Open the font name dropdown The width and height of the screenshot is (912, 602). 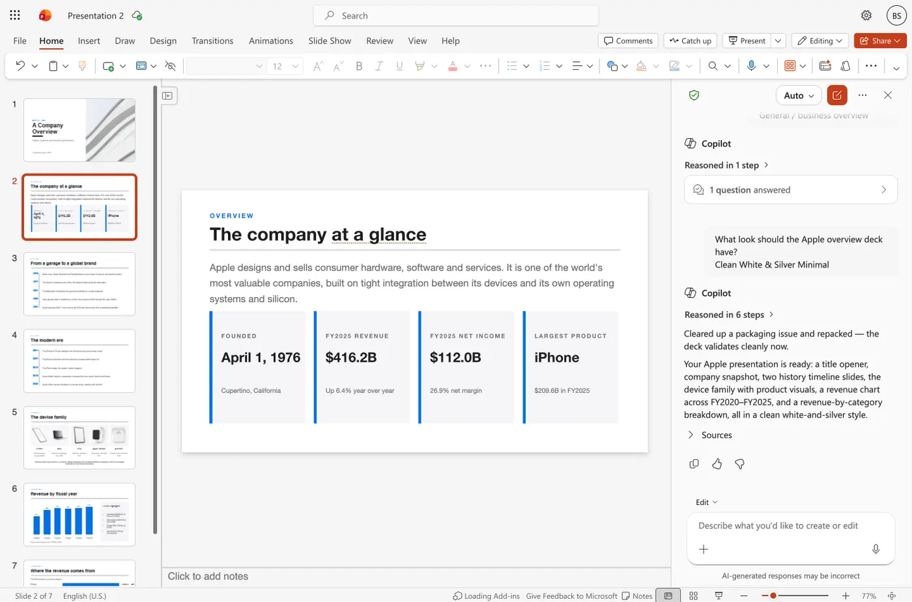[259, 66]
